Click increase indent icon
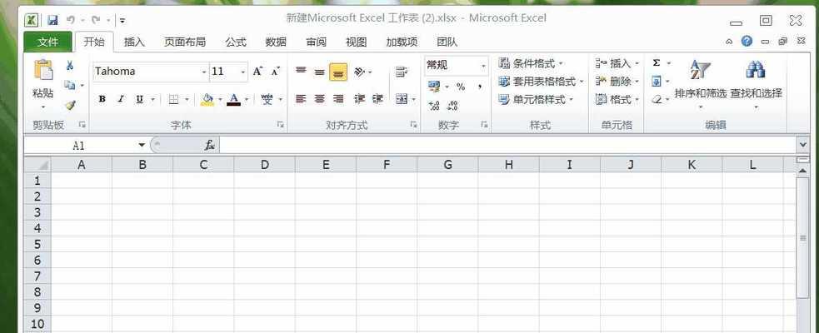Screen dimensions: 819x333 (377, 98)
